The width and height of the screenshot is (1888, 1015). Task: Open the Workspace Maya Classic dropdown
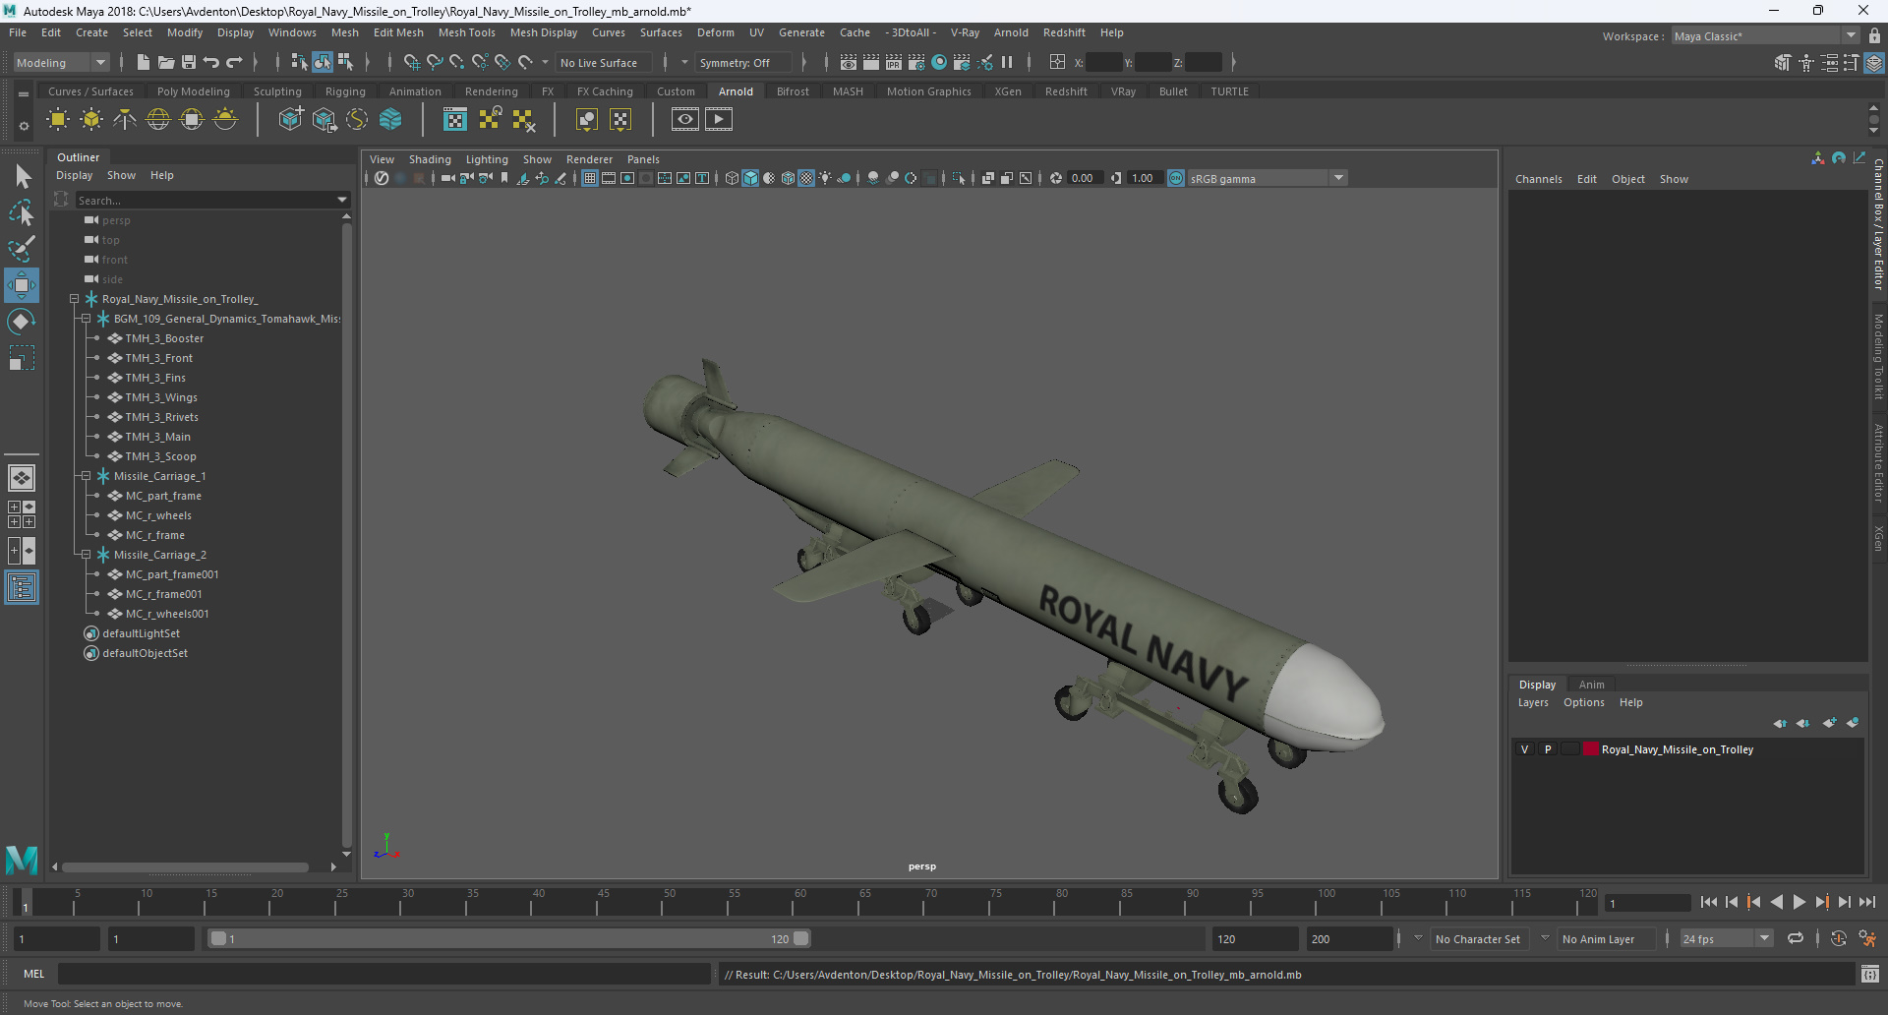[1766, 35]
